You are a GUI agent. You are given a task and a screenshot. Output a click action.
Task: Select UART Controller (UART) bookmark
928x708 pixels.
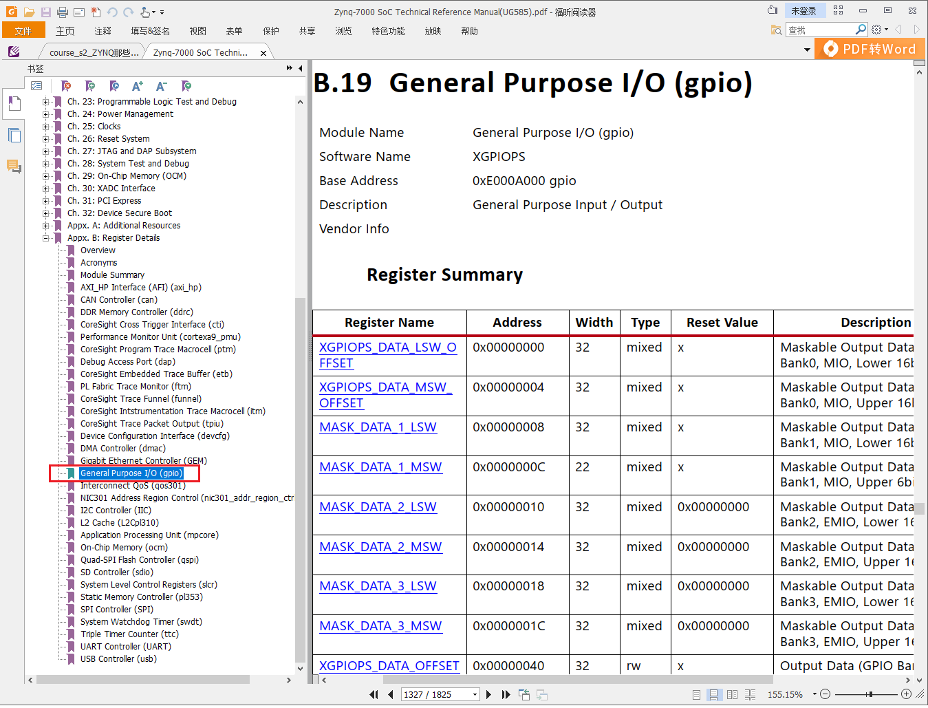point(126,647)
